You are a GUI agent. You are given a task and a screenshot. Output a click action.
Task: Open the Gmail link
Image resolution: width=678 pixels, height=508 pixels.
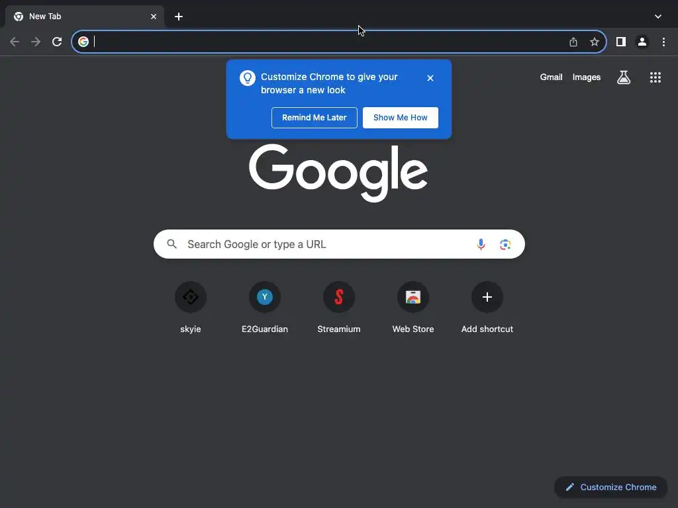click(x=551, y=77)
